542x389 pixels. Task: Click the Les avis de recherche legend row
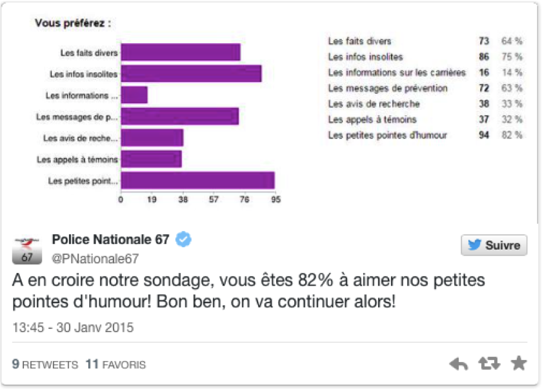pos(425,104)
